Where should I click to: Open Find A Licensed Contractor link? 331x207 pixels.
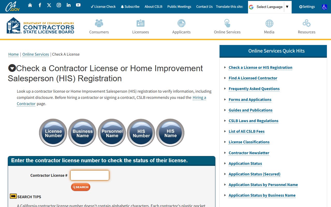point(253,78)
